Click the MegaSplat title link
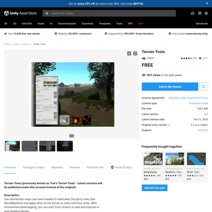Image resolution: width=212 pixels, height=212 pixels. [x=150, y=172]
